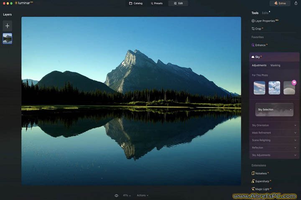The height and width of the screenshot is (200, 301).
Task: Expand the Sky Orientation section
Action: (274, 125)
